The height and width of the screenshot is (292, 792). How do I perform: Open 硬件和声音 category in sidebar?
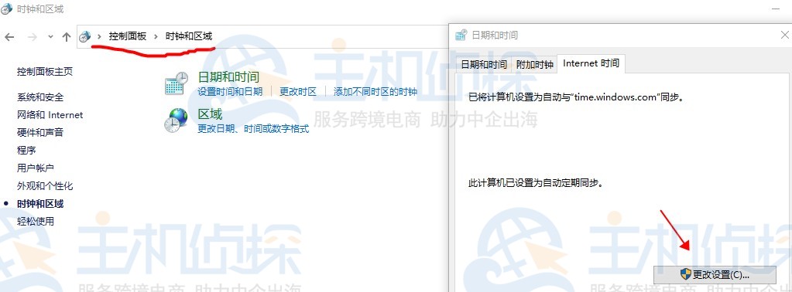(x=40, y=133)
